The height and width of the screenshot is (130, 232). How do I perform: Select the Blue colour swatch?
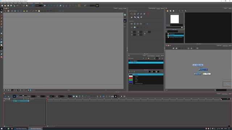[130, 82]
